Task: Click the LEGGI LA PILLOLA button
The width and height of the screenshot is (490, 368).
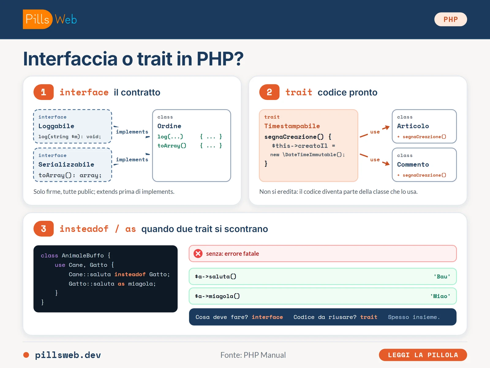Action: coord(423,355)
